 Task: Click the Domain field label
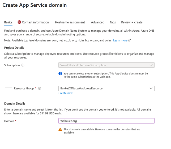[x=9, y=121]
